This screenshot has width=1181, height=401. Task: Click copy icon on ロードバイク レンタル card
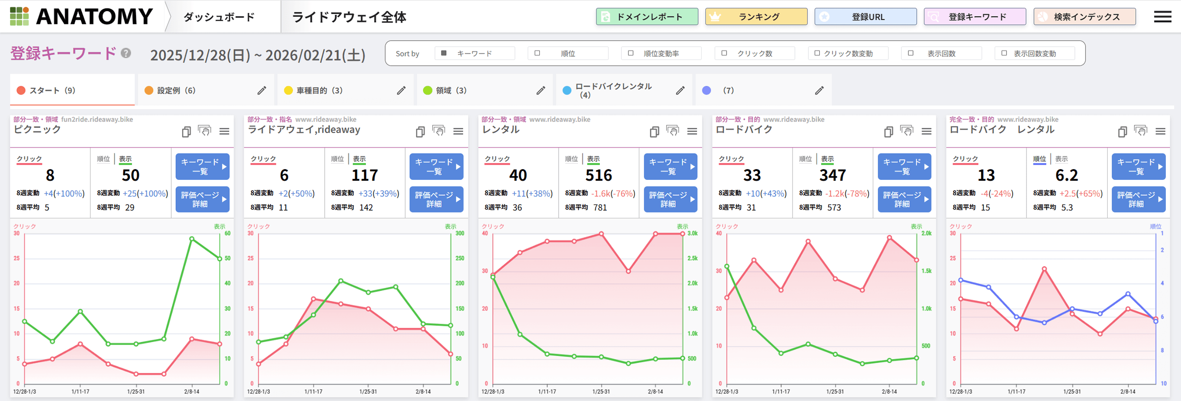[x=1122, y=132]
